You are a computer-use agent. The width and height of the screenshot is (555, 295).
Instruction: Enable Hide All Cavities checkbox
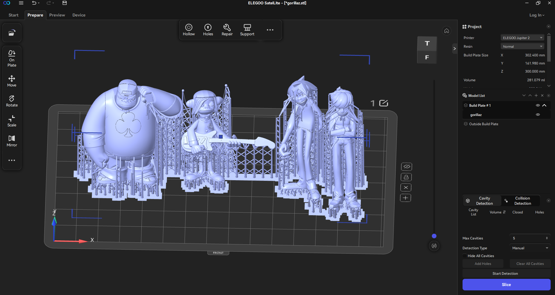(465, 256)
